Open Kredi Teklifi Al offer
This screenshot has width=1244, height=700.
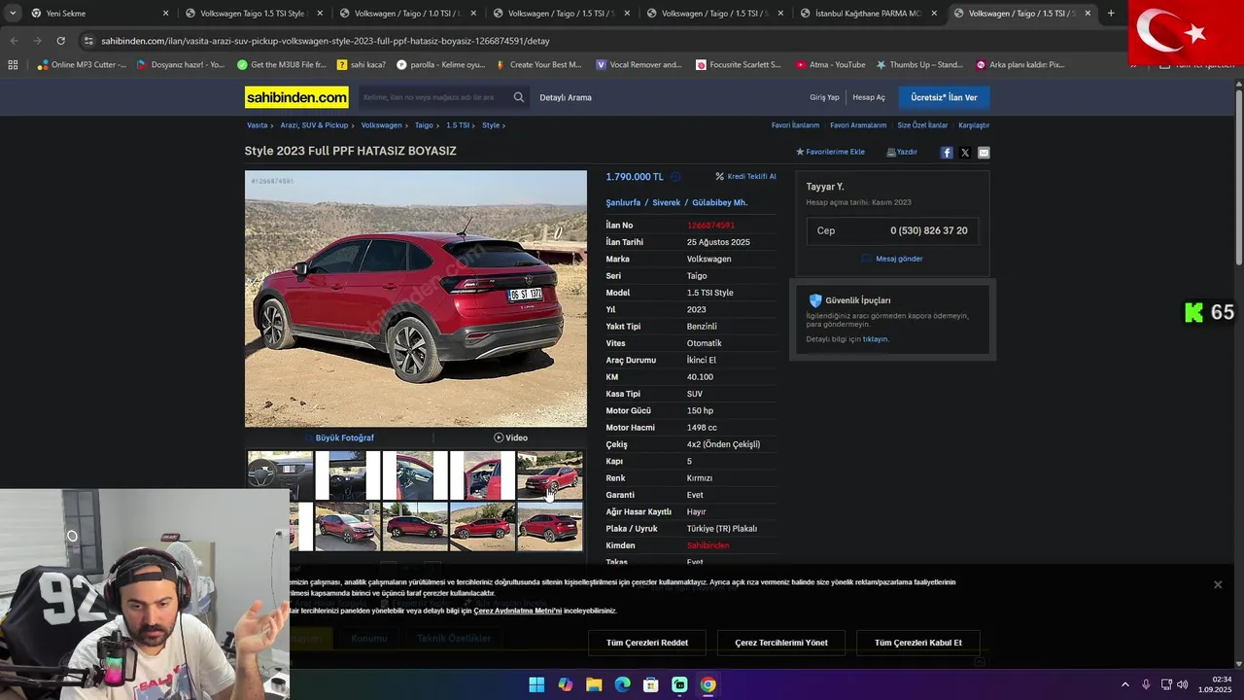(745, 177)
